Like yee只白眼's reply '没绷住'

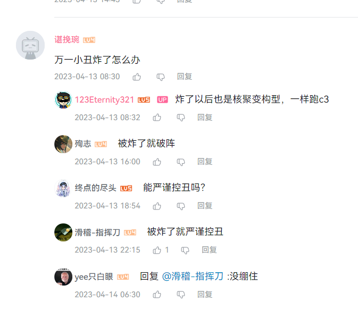[x=157, y=295]
